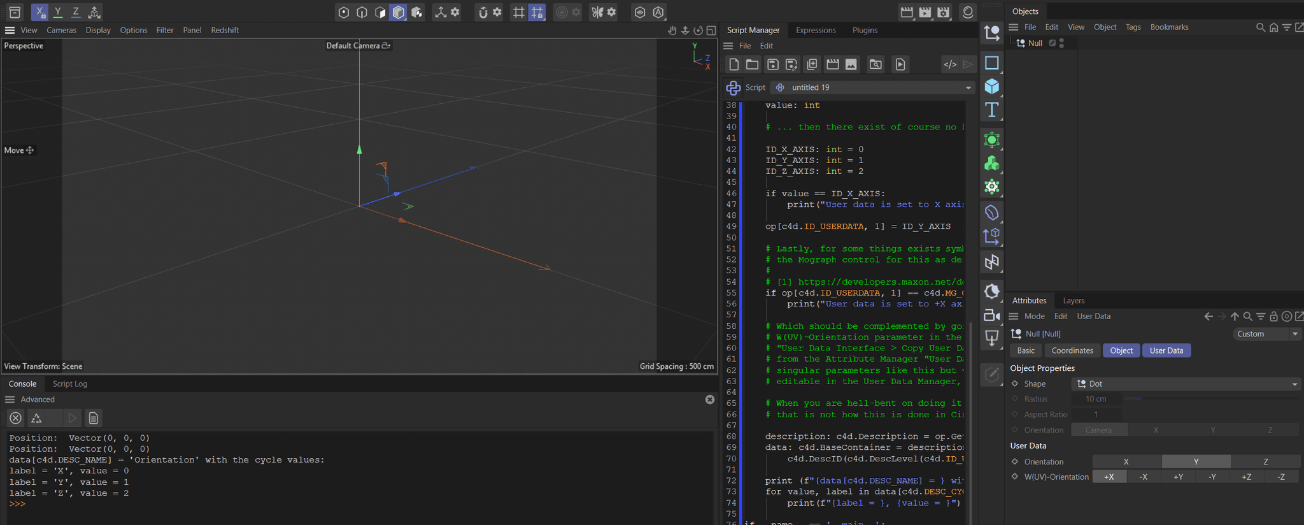Click Aspect Ratio value field
This screenshot has height=525, width=1304.
1096,415
